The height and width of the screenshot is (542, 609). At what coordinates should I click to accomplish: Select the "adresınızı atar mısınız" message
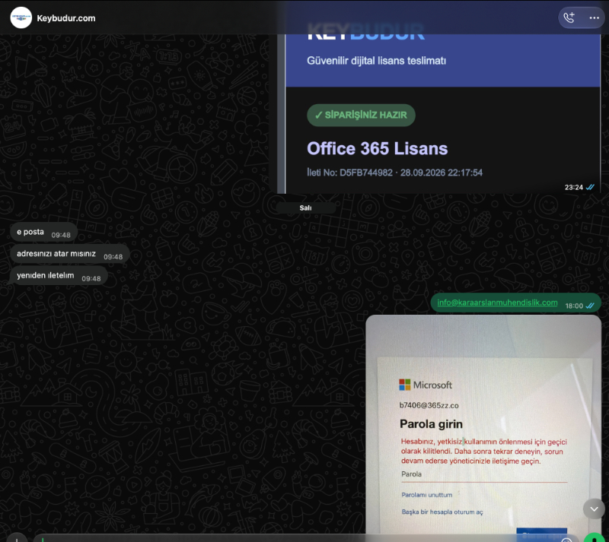click(70, 254)
